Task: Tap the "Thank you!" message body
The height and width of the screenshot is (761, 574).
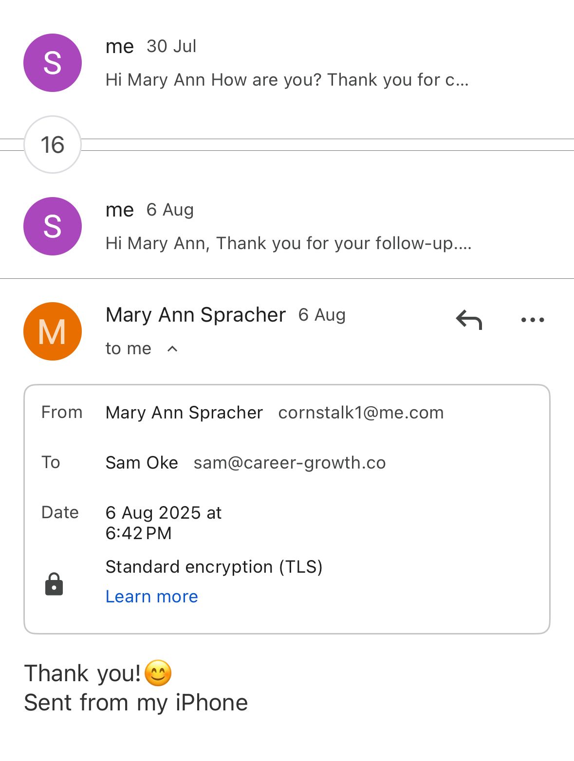Action: tap(83, 673)
